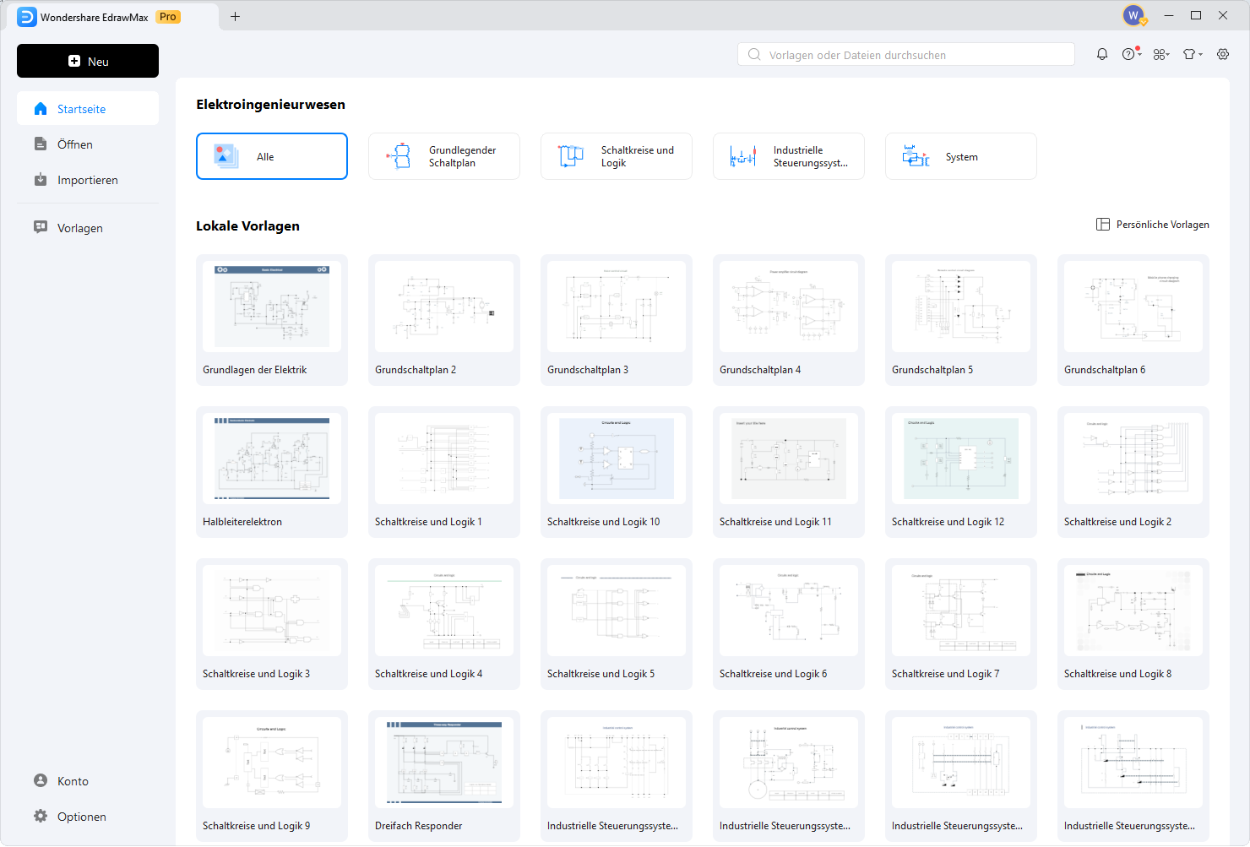Click the user avatar W icon

[x=1133, y=15]
